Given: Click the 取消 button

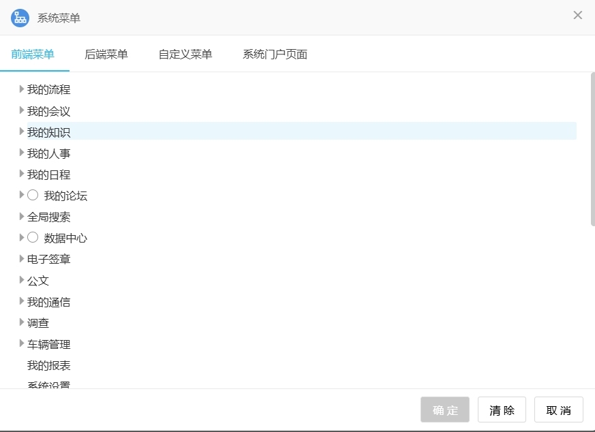Looking at the screenshot, I should tap(558, 410).
